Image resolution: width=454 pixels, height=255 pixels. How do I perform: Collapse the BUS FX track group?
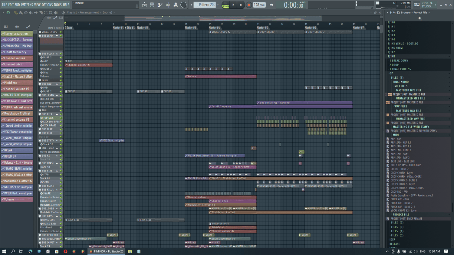point(57,156)
